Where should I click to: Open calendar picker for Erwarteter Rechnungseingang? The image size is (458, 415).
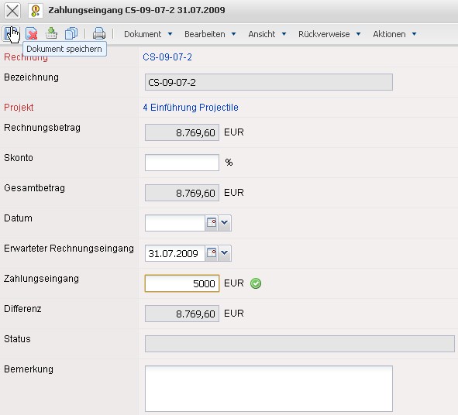(x=212, y=253)
